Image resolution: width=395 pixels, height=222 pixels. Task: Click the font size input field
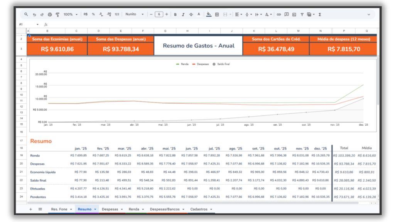pos(159,14)
